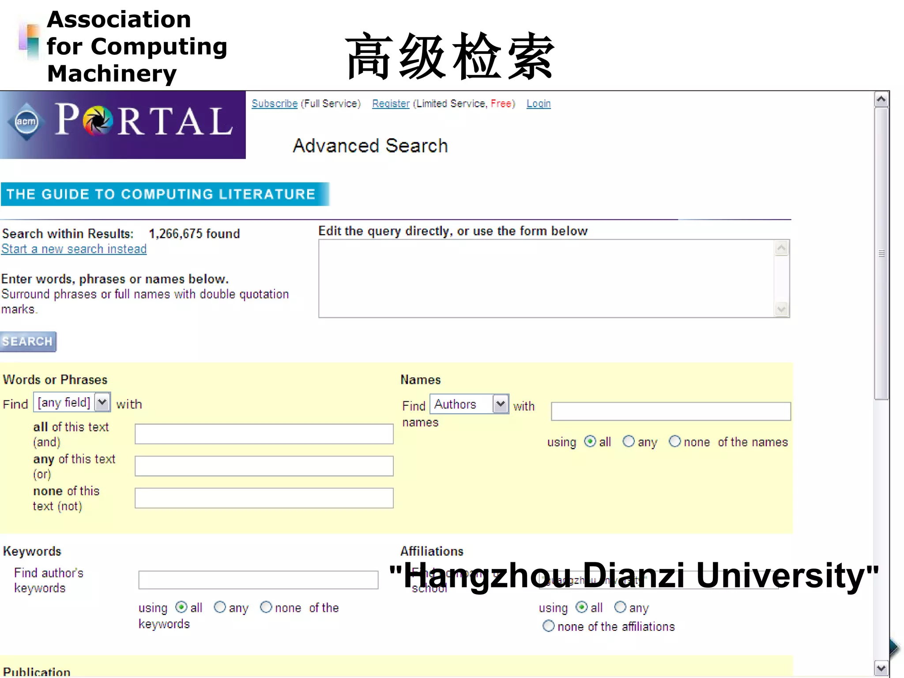The width and height of the screenshot is (904, 678).
Task: Expand the Authors names dropdown
Action: pyautogui.click(x=500, y=404)
